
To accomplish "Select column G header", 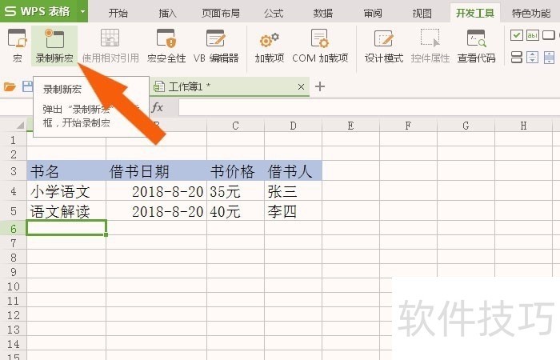I will 466,126.
